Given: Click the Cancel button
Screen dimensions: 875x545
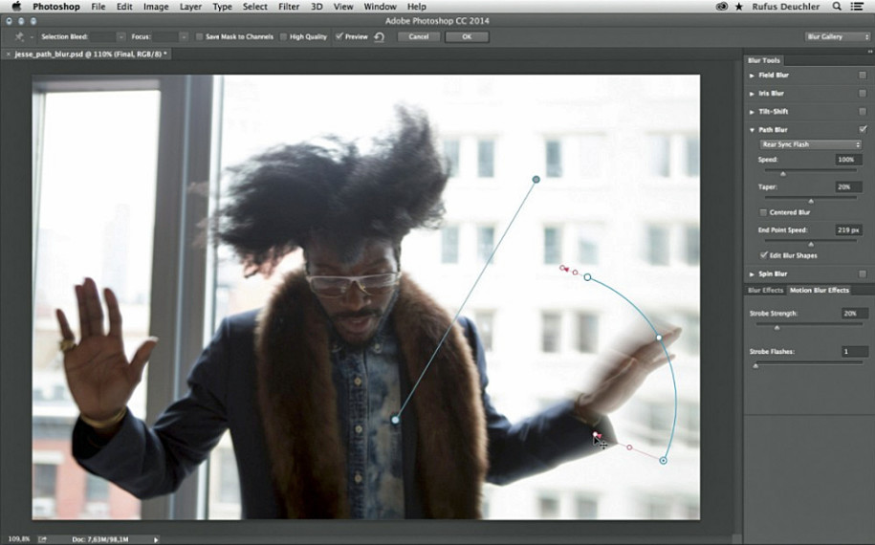Looking at the screenshot, I should [x=418, y=37].
